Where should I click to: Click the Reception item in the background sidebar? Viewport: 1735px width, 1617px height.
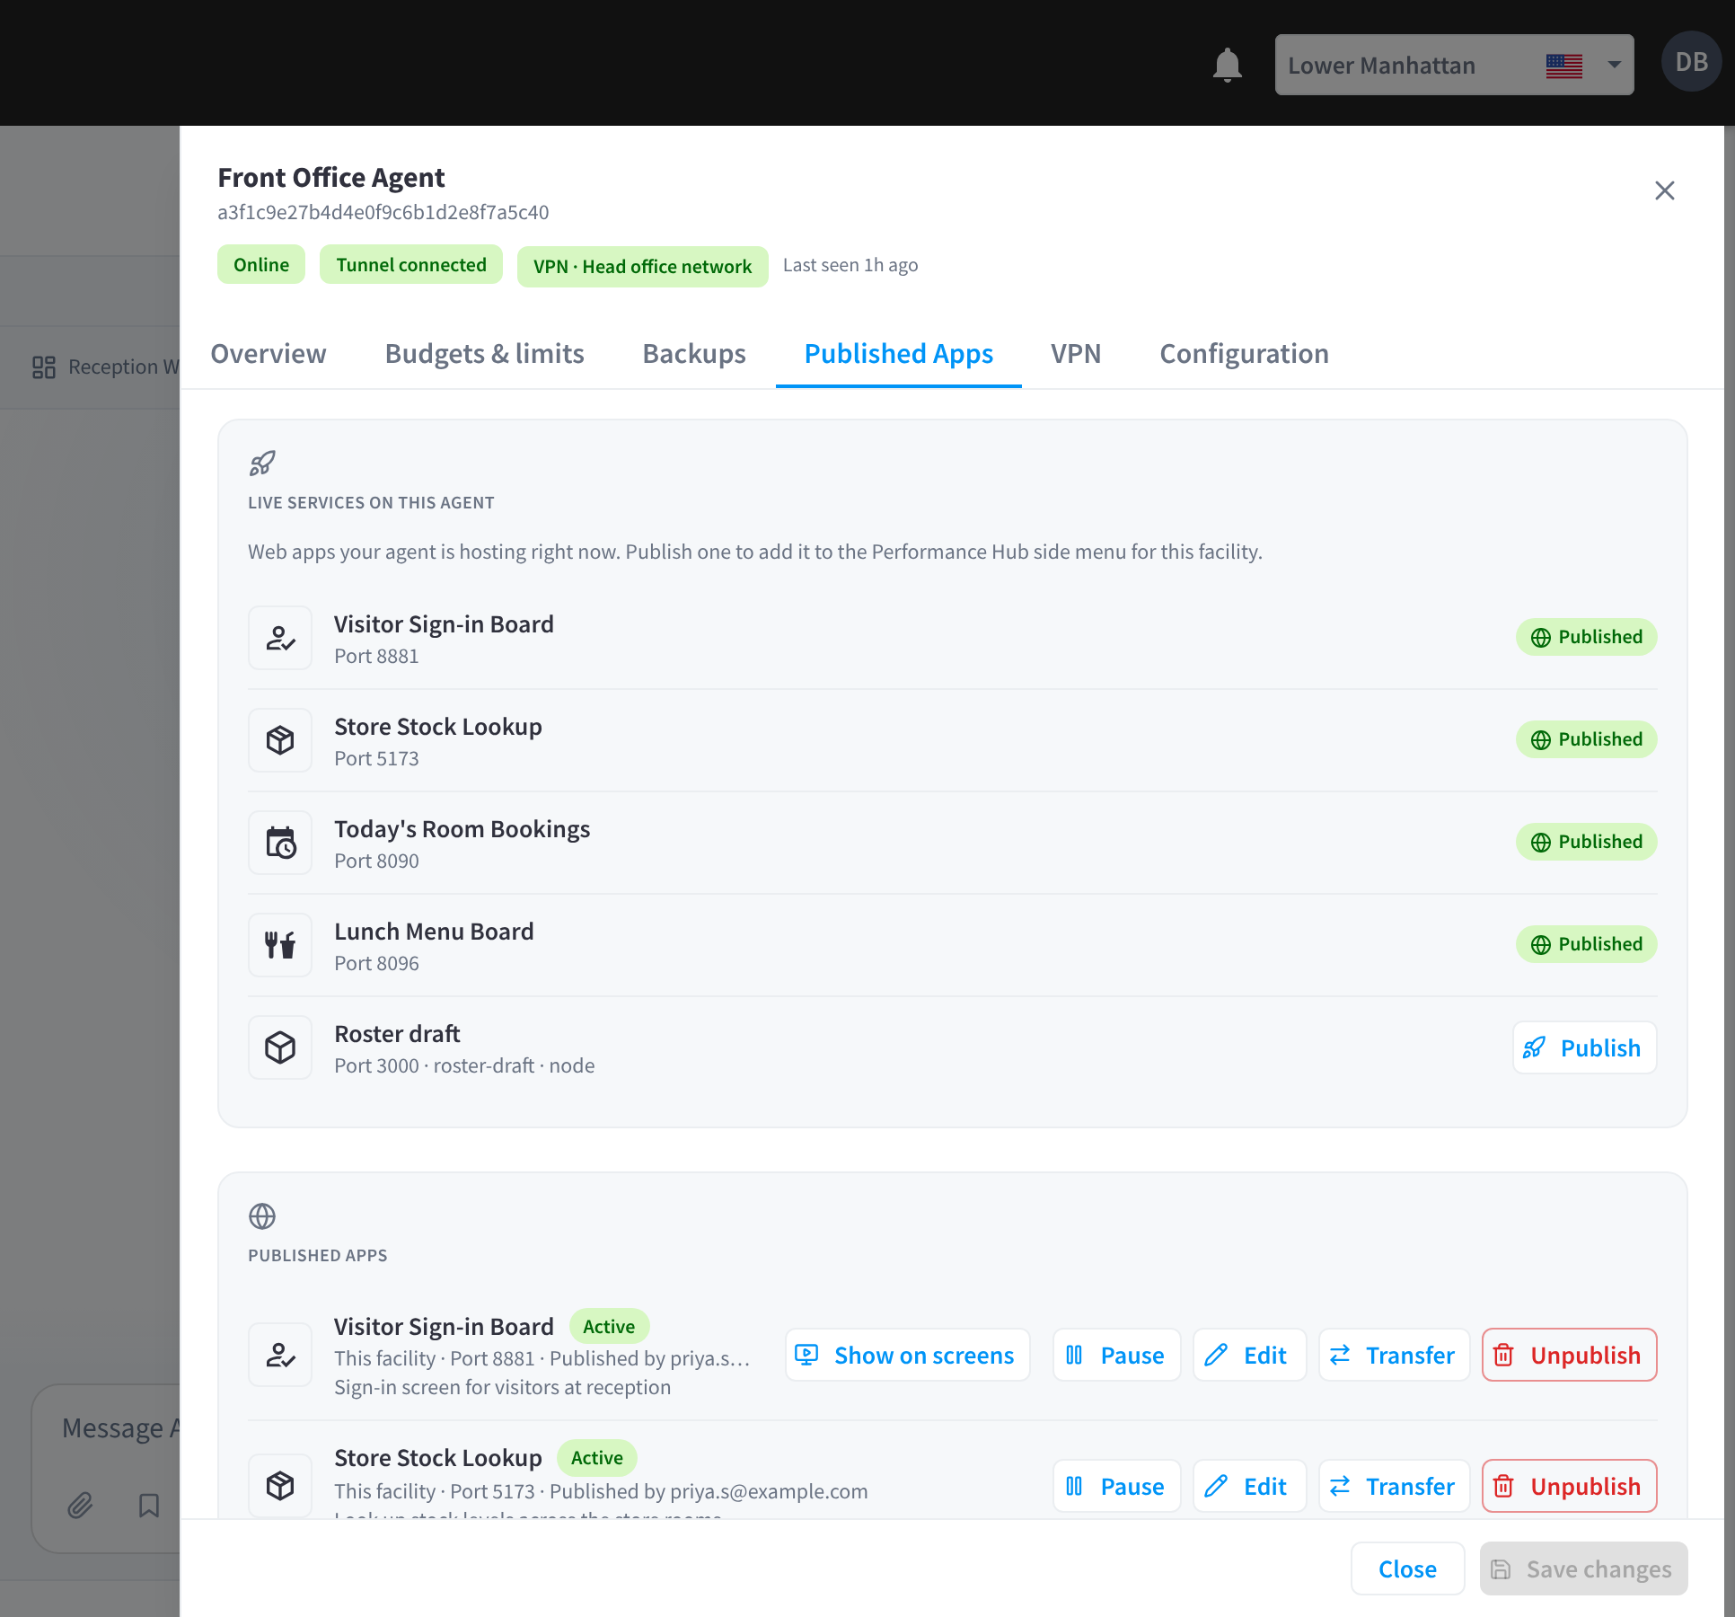(x=105, y=367)
